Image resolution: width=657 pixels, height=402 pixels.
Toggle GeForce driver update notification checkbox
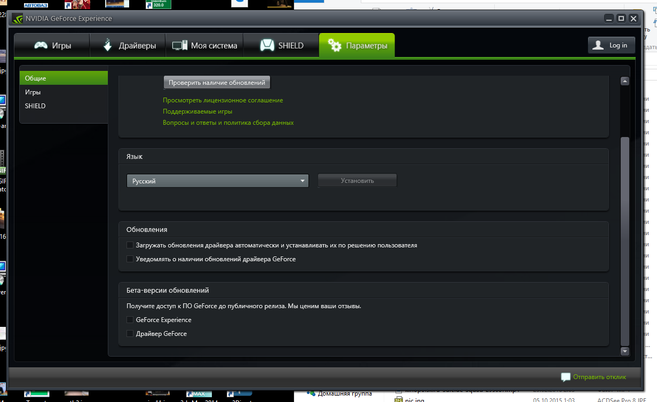(x=130, y=259)
